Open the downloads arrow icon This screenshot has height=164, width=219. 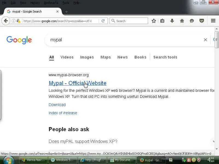(172, 21)
